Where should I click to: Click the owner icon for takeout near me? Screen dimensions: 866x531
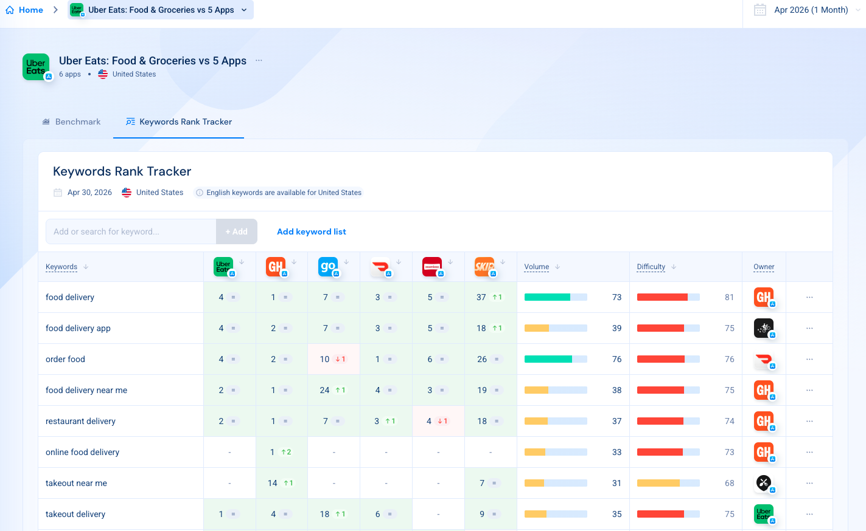tap(764, 483)
